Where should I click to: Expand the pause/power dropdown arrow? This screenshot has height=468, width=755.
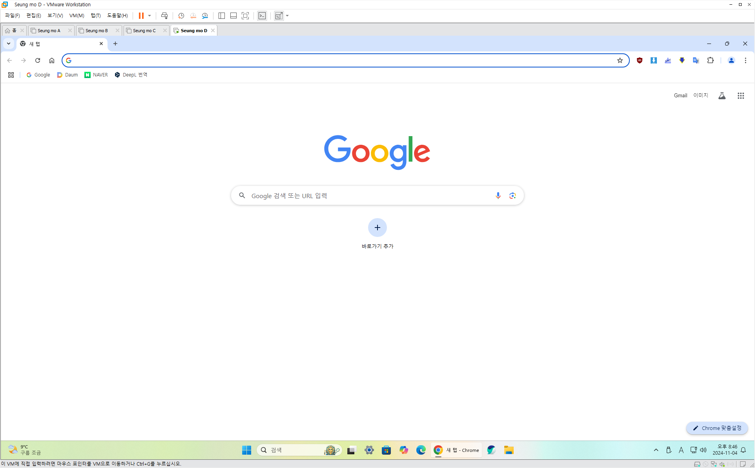coord(150,16)
